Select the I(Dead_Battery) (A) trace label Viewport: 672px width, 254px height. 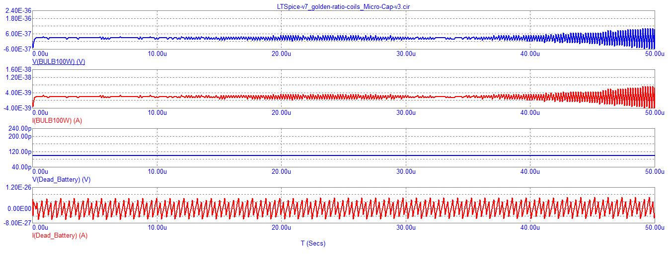point(60,236)
